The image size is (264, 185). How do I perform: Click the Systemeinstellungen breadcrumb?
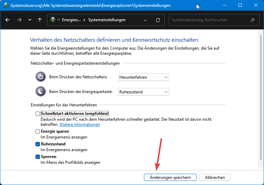pyautogui.click(x=107, y=20)
